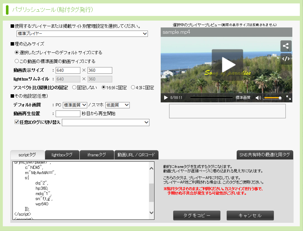Click the scroll up arrow of code box

click(151, 169)
